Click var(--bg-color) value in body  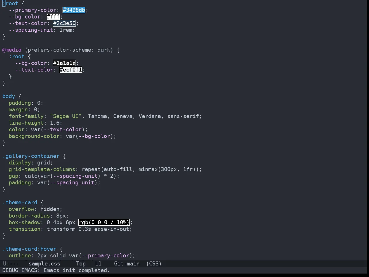(x=90, y=136)
